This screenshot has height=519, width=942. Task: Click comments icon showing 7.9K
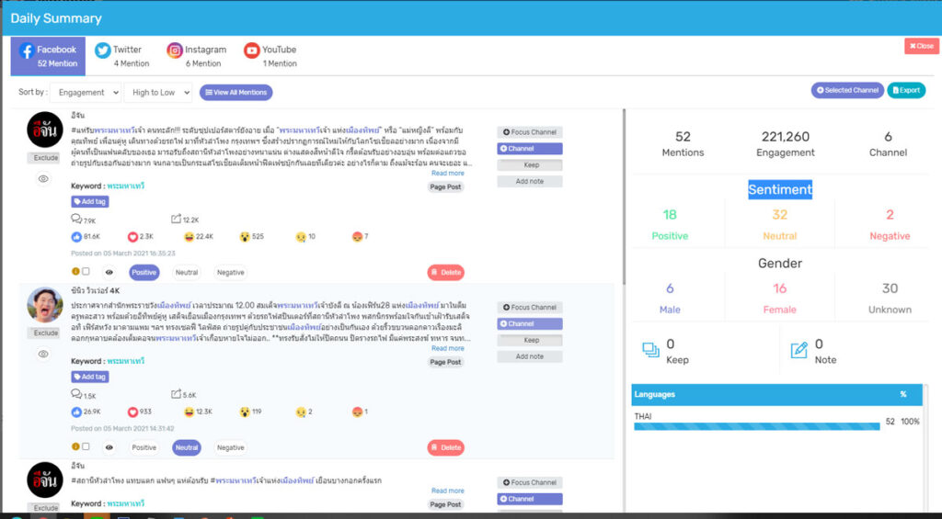pos(76,219)
